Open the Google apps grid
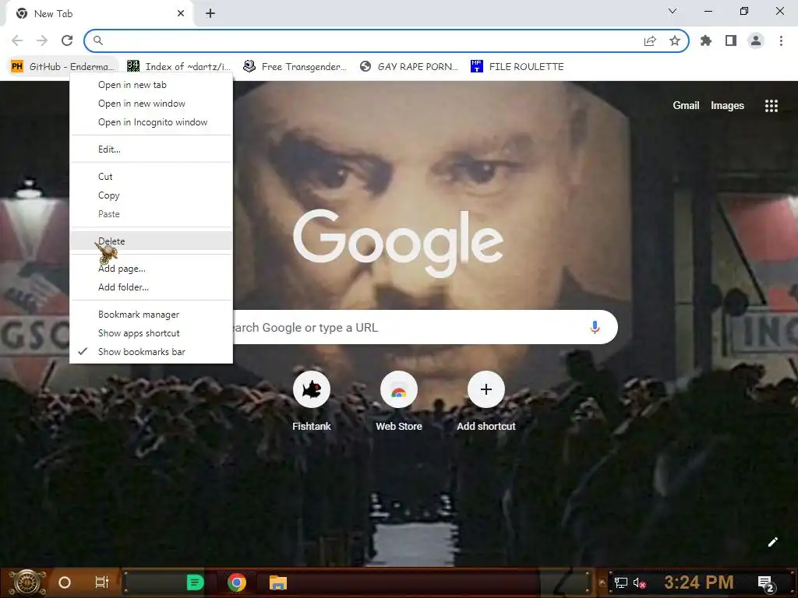Screen dimensions: 798x598 click(771, 106)
